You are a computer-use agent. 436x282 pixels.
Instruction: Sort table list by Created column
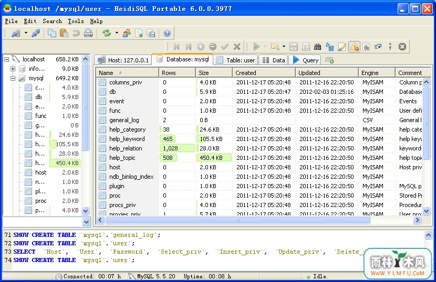[264, 73]
